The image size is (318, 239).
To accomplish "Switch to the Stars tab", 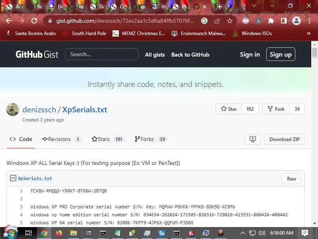I will click(x=107, y=139).
